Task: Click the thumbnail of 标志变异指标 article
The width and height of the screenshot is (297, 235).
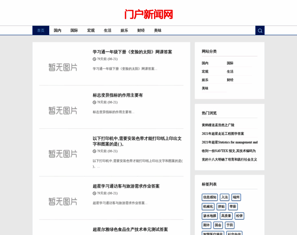Action: click(63, 111)
